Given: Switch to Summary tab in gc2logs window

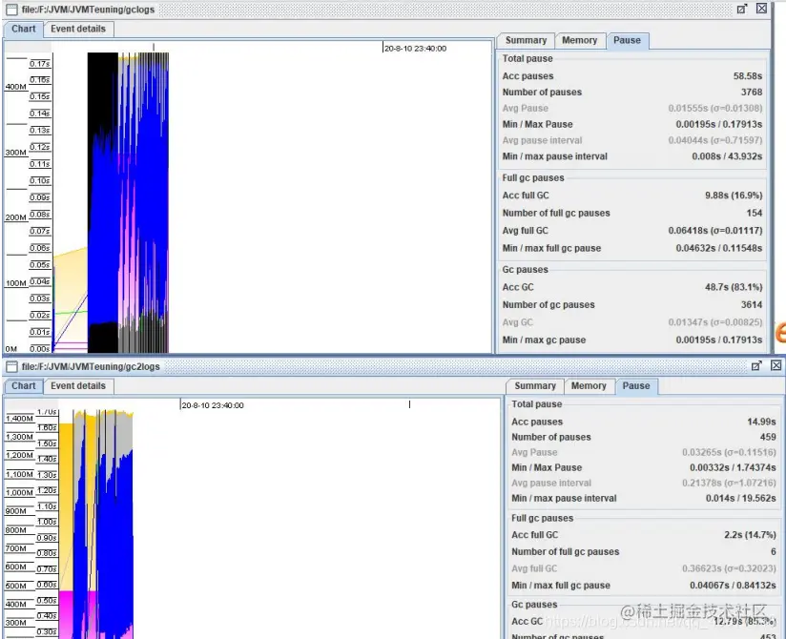Looking at the screenshot, I should click(x=535, y=386).
